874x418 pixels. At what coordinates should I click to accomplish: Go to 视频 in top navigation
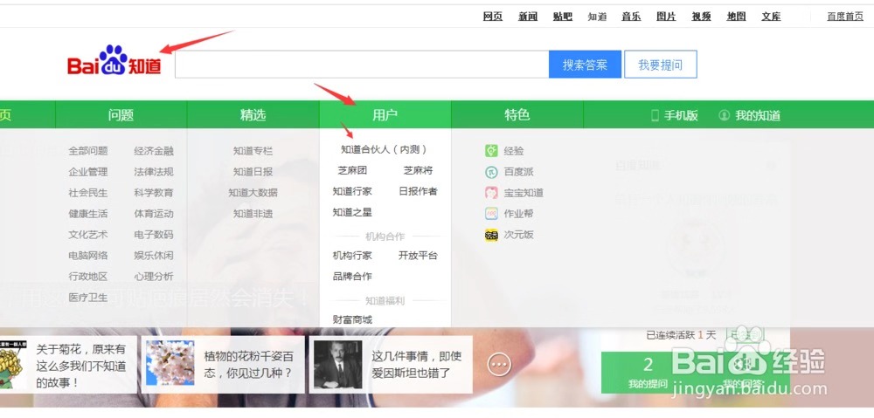(701, 17)
